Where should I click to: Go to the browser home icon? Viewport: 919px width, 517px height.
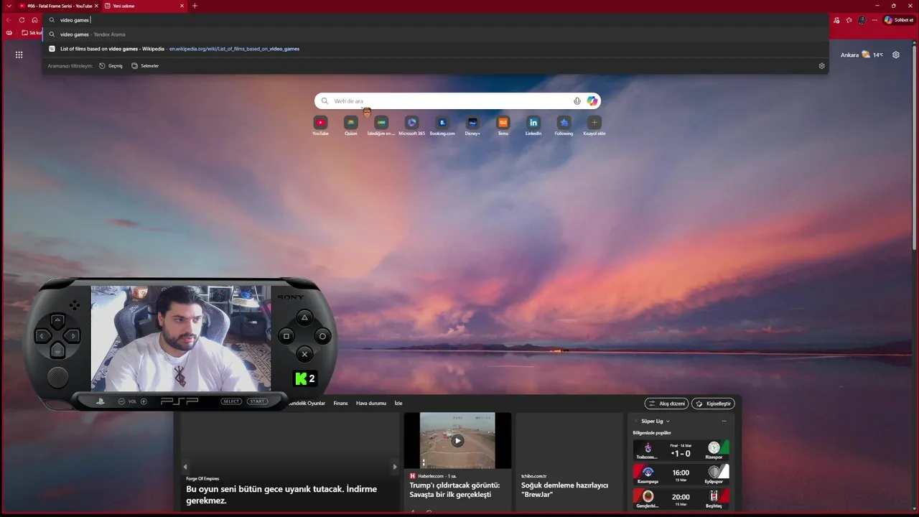34,20
